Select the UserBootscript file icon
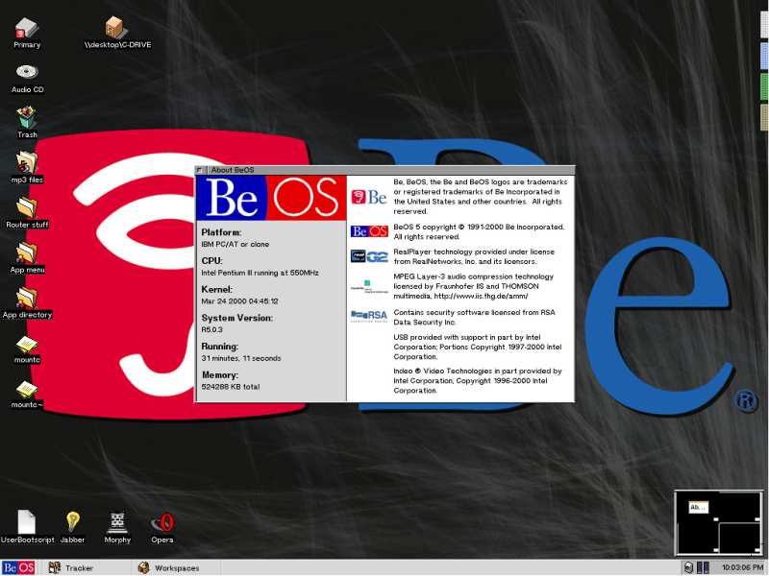This screenshot has height=576, width=769. click(27, 522)
